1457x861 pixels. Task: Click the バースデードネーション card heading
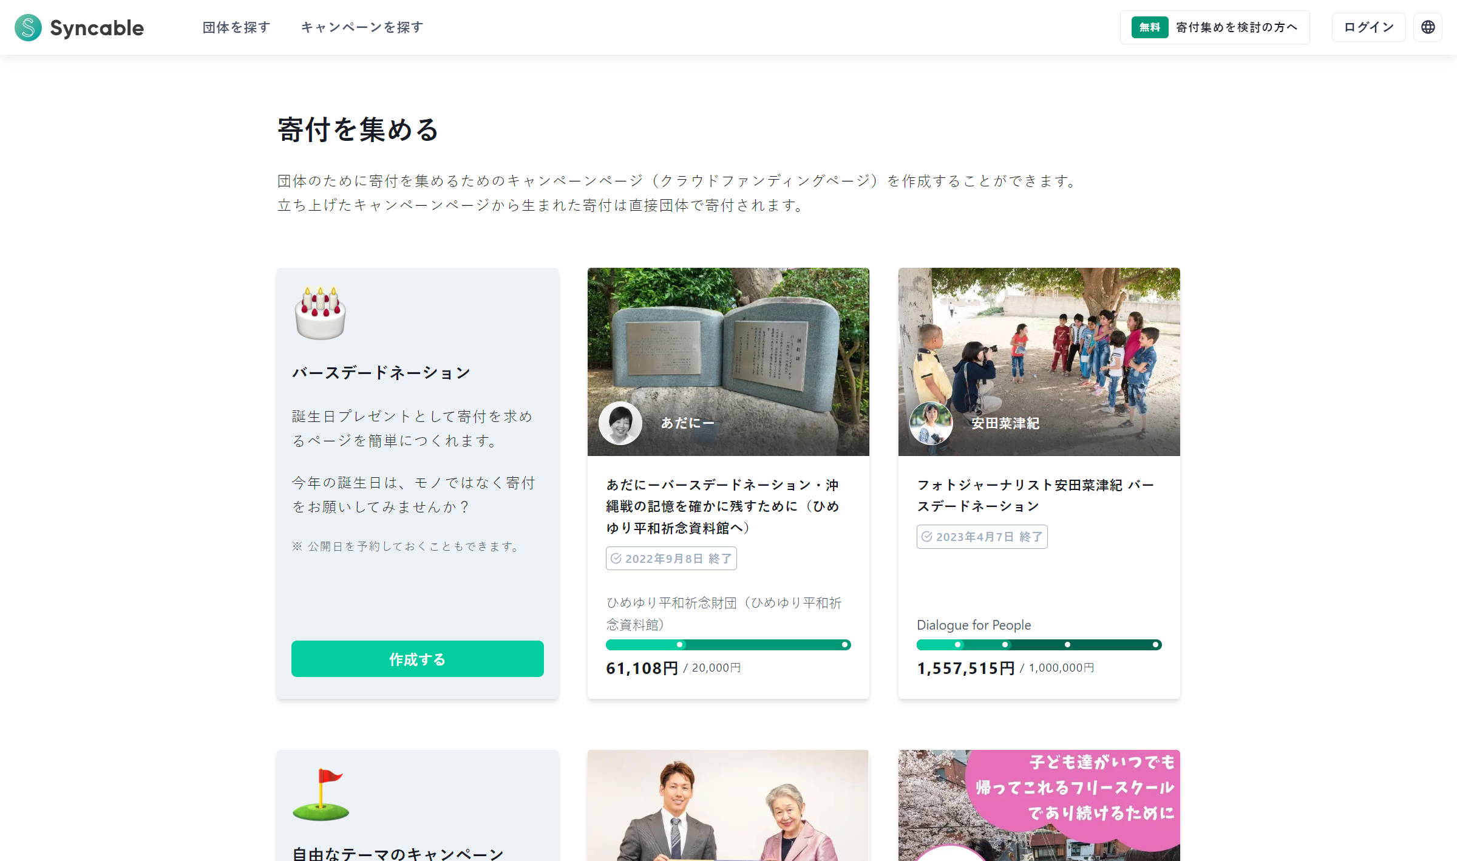(x=381, y=372)
